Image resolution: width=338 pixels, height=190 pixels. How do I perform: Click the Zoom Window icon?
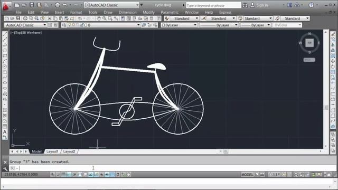110,18
